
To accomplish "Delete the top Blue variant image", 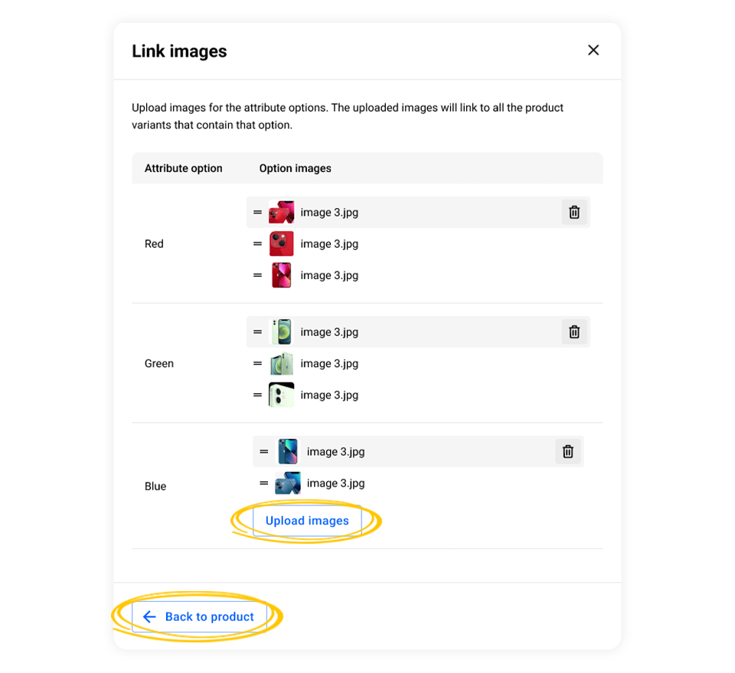I will point(567,451).
